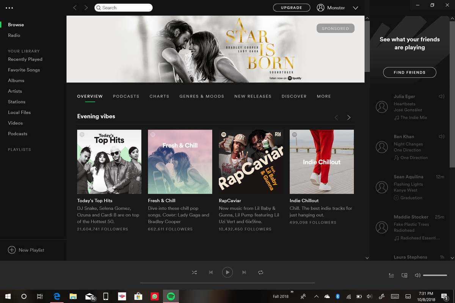Click the Today's Top Hits title link
This screenshot has width=455, height=303.
pos(95,201)
